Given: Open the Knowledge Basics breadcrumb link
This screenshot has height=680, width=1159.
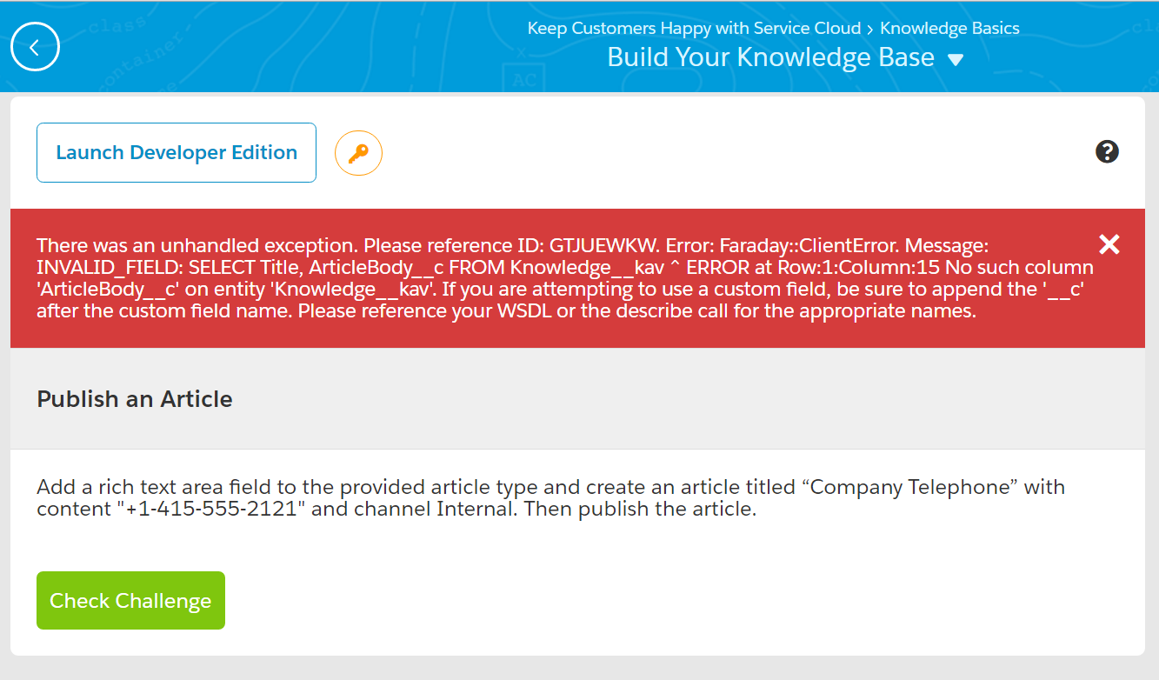Looking at the screenshot, I should [949, 28].
